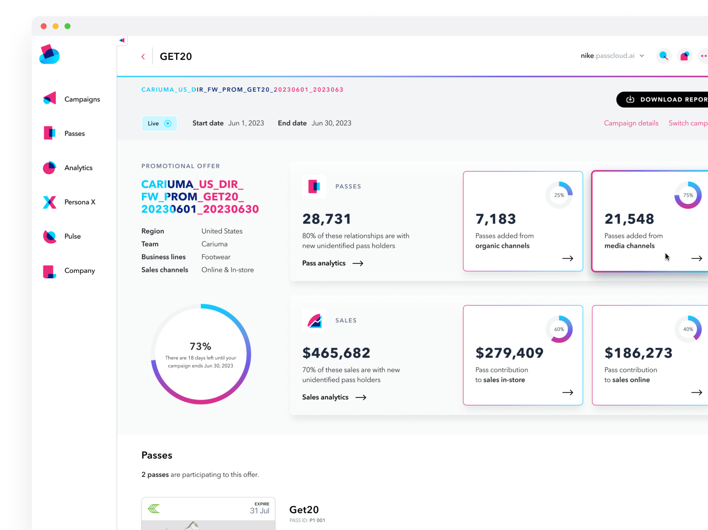Click the 73% campaign progress ring

click(x=201, y=354)
